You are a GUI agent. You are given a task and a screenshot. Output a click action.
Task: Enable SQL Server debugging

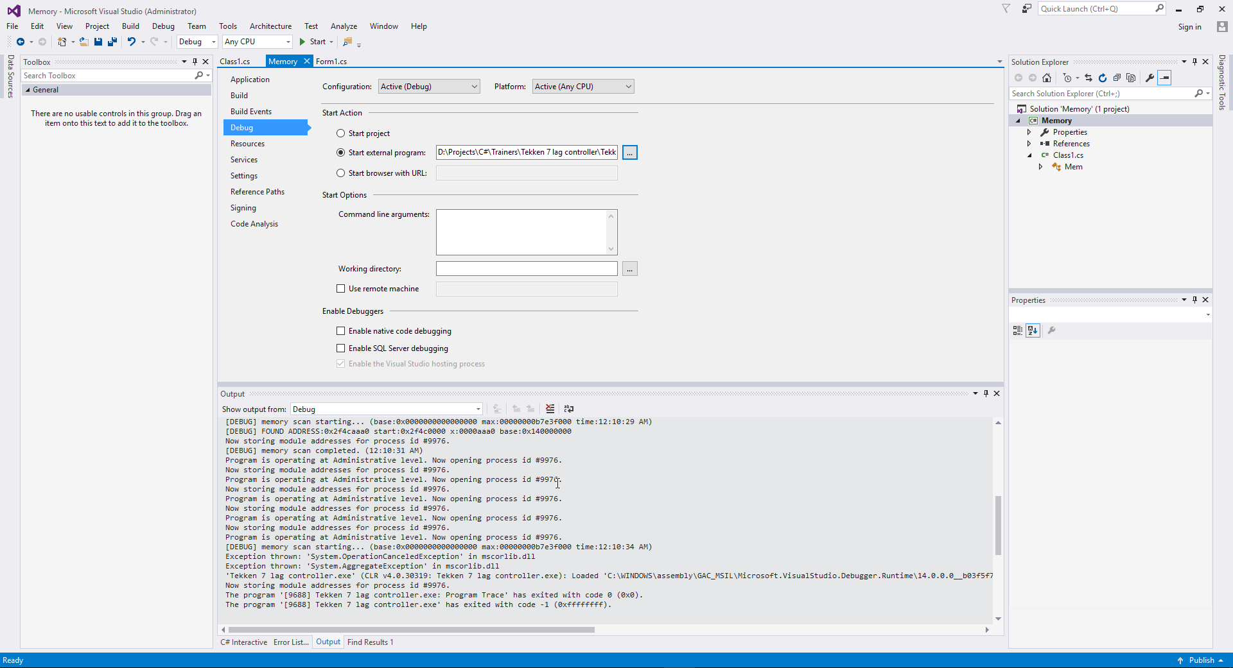pos(341,348)
